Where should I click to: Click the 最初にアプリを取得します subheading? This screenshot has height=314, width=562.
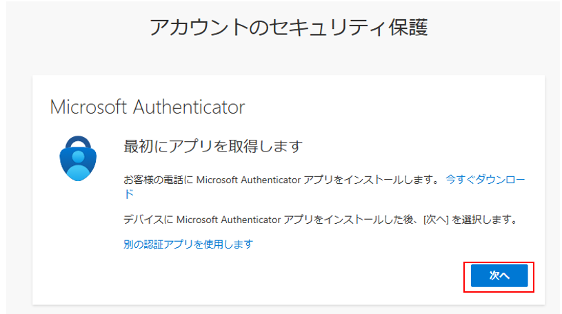coord(213,146)
